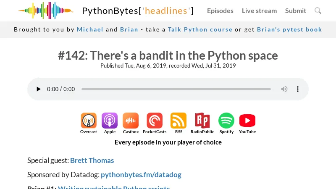Image resolution: width=336 pixels, height=189 pixels.
Task: Listen on Spotify icon
Action: point(226,121)
